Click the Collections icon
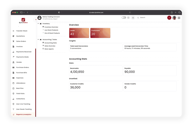 click(13, 99)
